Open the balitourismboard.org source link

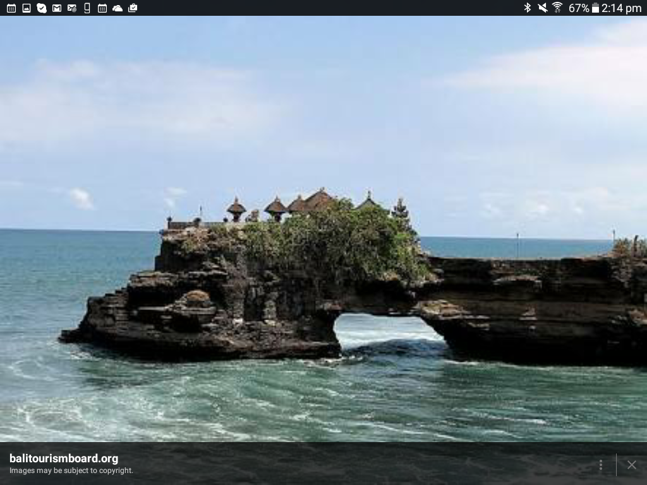click(x=64, y=458)
